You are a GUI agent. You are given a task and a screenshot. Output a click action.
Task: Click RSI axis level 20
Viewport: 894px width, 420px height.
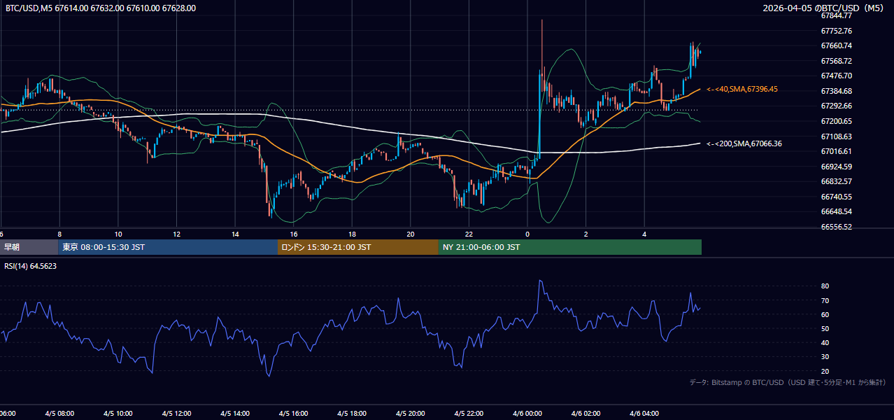click(825, 371)
